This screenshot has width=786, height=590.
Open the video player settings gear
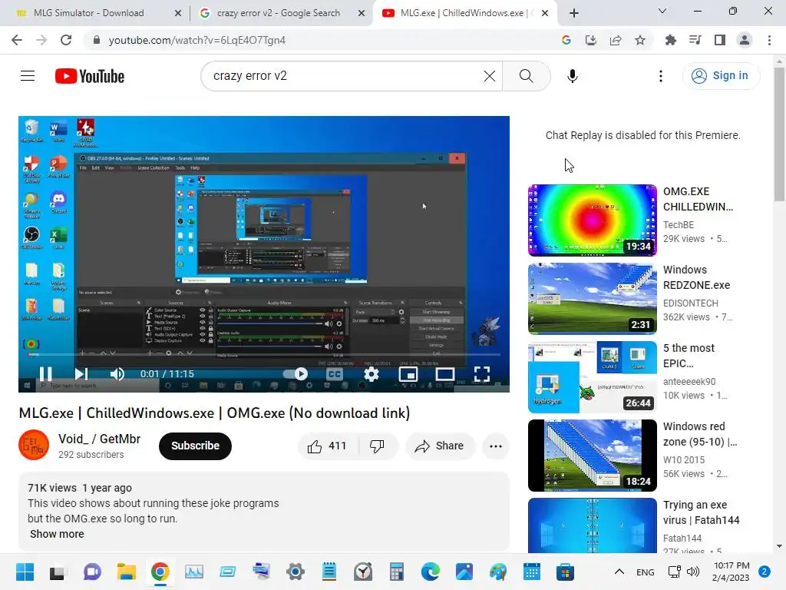coord(371,374)
